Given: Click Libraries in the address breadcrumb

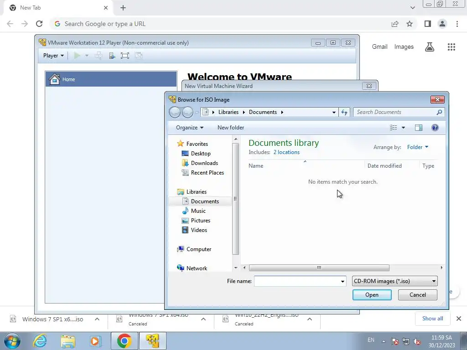Looking at the screenshot, I should (228, 112).
